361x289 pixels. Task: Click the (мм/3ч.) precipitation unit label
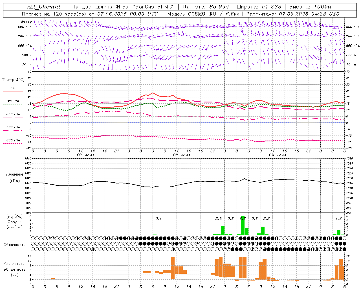[x=15, y=216]
